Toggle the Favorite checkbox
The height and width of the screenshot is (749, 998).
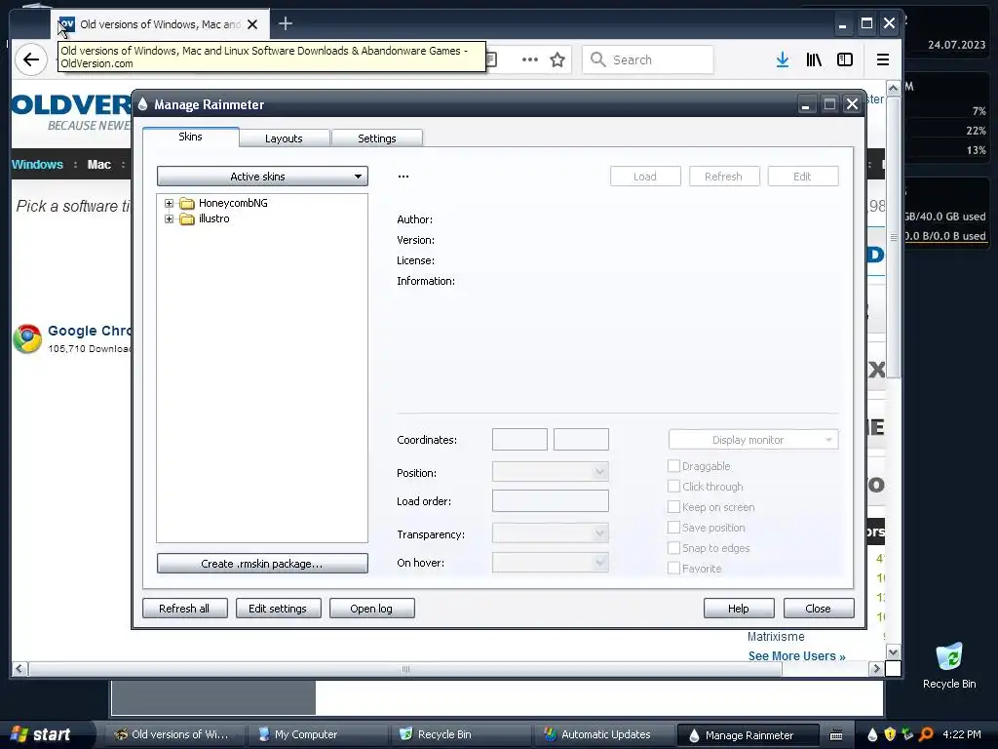click(x=673, y=569)
